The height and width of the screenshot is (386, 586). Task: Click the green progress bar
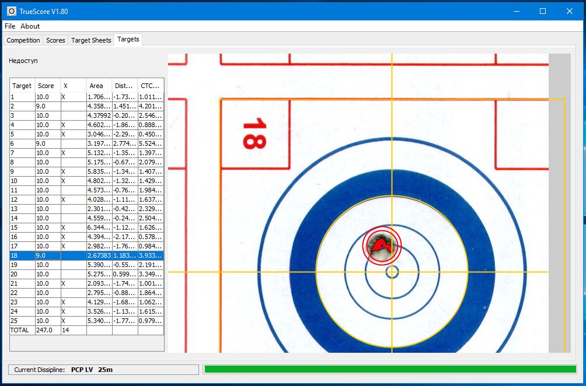click(x=389, y=369)
